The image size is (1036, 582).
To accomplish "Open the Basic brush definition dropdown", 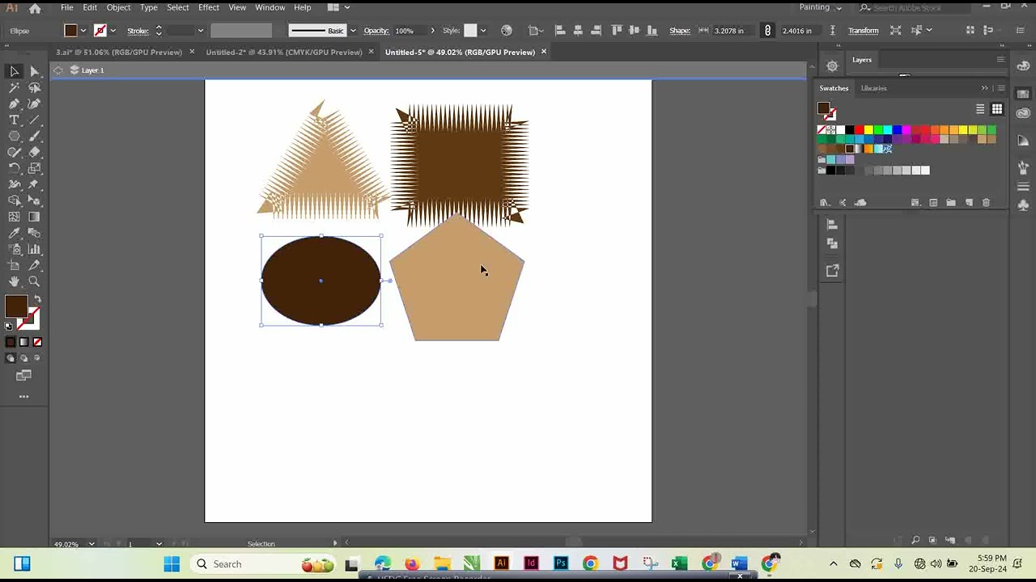I will 352,31.
